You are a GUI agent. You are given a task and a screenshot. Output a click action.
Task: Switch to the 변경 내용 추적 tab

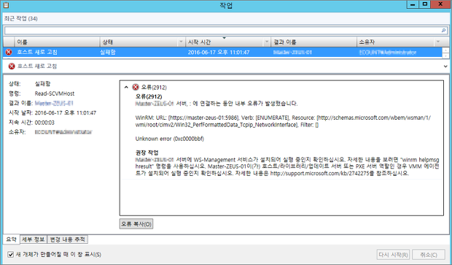tap(68, 239)
